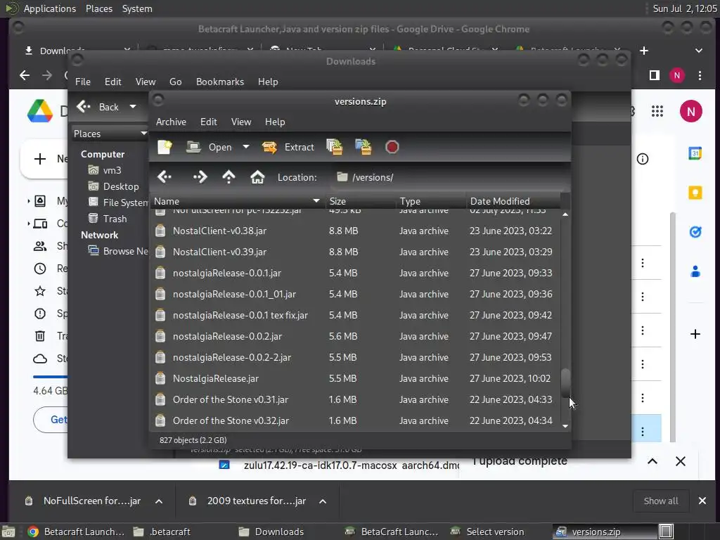Expand the 2009 textures download item options

(323, 501)
